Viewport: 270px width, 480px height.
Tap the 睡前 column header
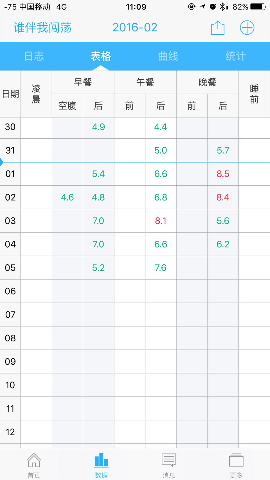point(254,94)
